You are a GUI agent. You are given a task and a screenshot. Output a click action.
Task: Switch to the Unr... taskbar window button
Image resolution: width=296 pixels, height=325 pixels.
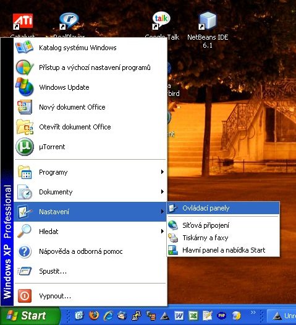point(282,316)
